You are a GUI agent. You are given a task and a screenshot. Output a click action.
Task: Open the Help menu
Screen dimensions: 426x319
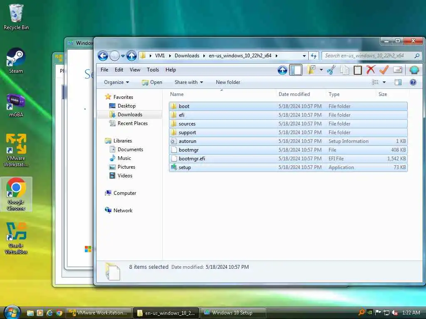[171, 70]
